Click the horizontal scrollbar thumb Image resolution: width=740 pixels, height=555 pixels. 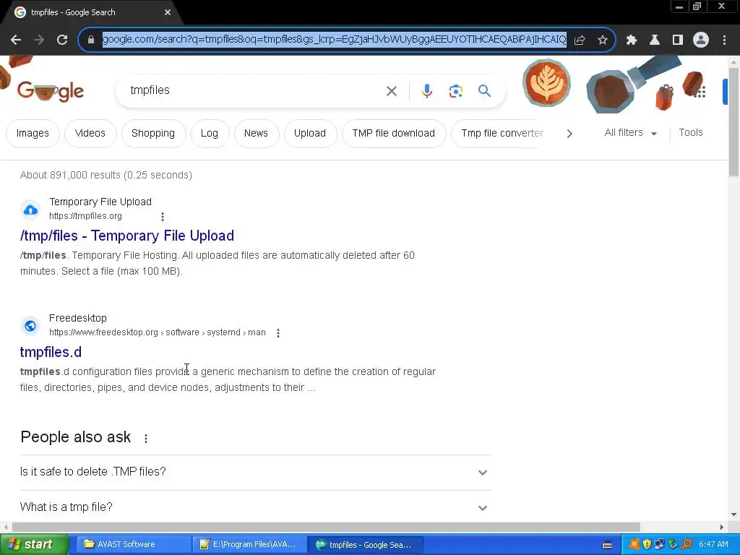(x=326, y=527)
